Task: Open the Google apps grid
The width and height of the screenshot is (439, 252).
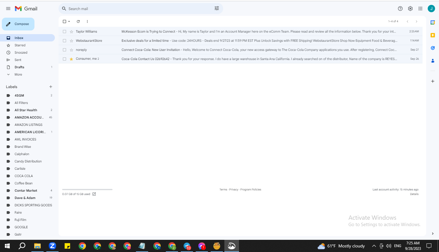Action: pyautogui.click(x=420, y=9)
